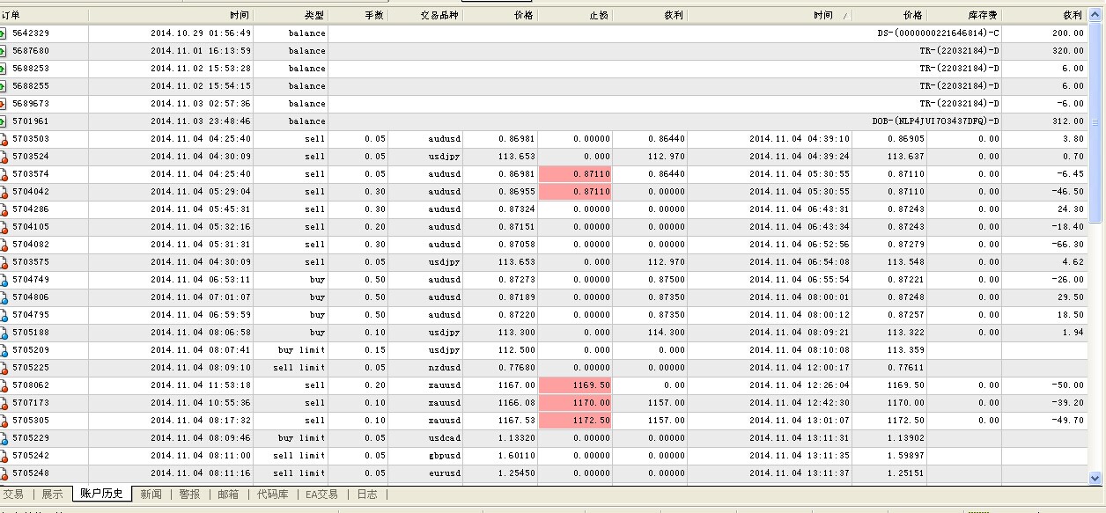Click the balance icon for order 5688255
The width and height of the screenshot is (1106, 513).
pyautogui.click(x=4, y=86)
